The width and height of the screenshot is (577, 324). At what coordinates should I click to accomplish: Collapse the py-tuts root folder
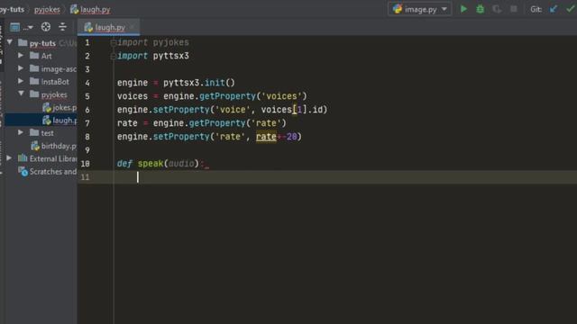(10, 42)
